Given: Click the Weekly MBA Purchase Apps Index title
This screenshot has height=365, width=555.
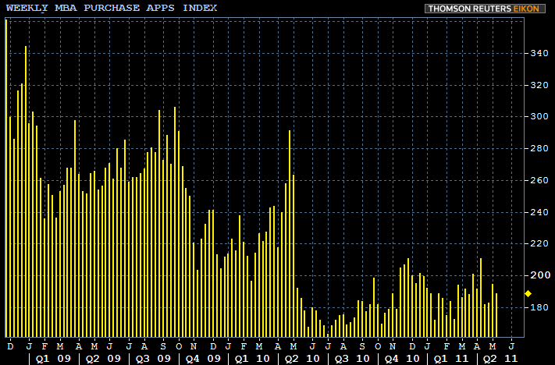Looking at the screenshot, I should click(x=112, y=8).
